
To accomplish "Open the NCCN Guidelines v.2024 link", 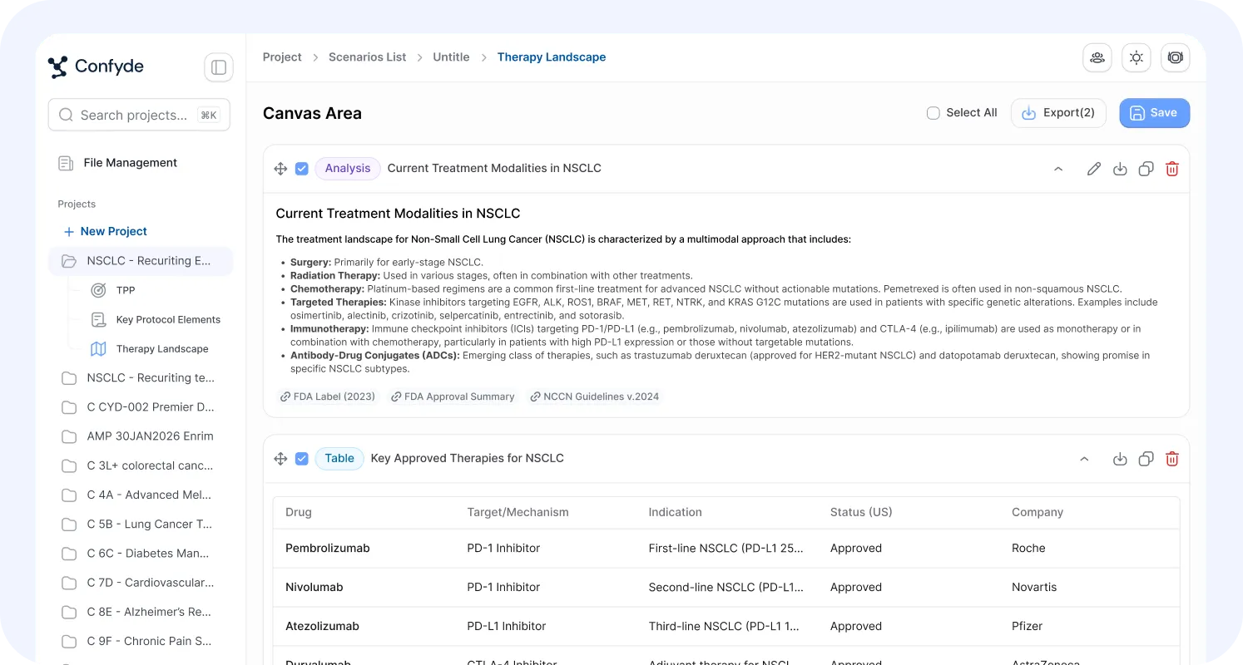I will pos(595,397).
